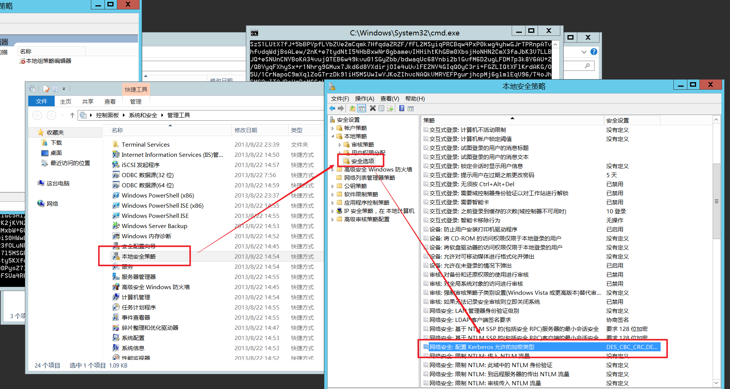Click the iSCSI 发起程序 shortcut icon

point(116,165)
